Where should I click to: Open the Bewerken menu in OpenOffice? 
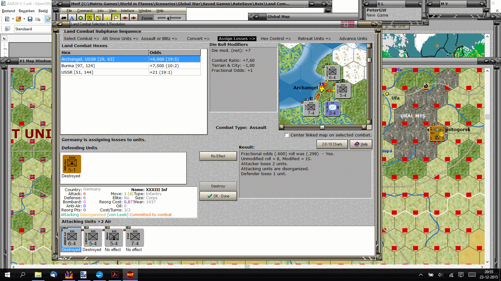(x=27, y=11)
